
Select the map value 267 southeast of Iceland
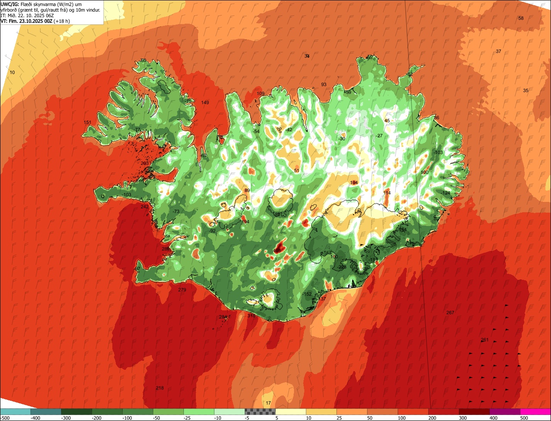click(450, 313)
